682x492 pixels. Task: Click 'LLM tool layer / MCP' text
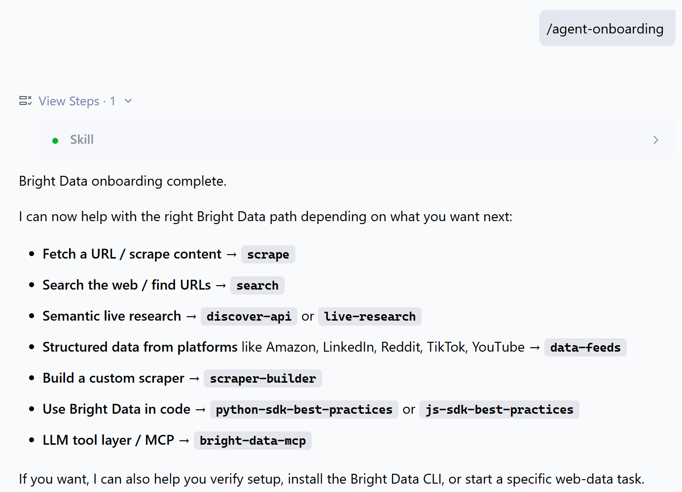click(x=108, y=440)
